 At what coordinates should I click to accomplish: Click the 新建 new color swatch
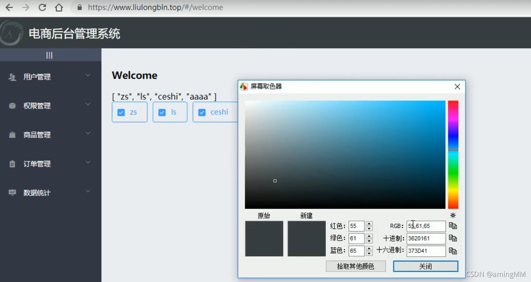(x=307, y=239)
